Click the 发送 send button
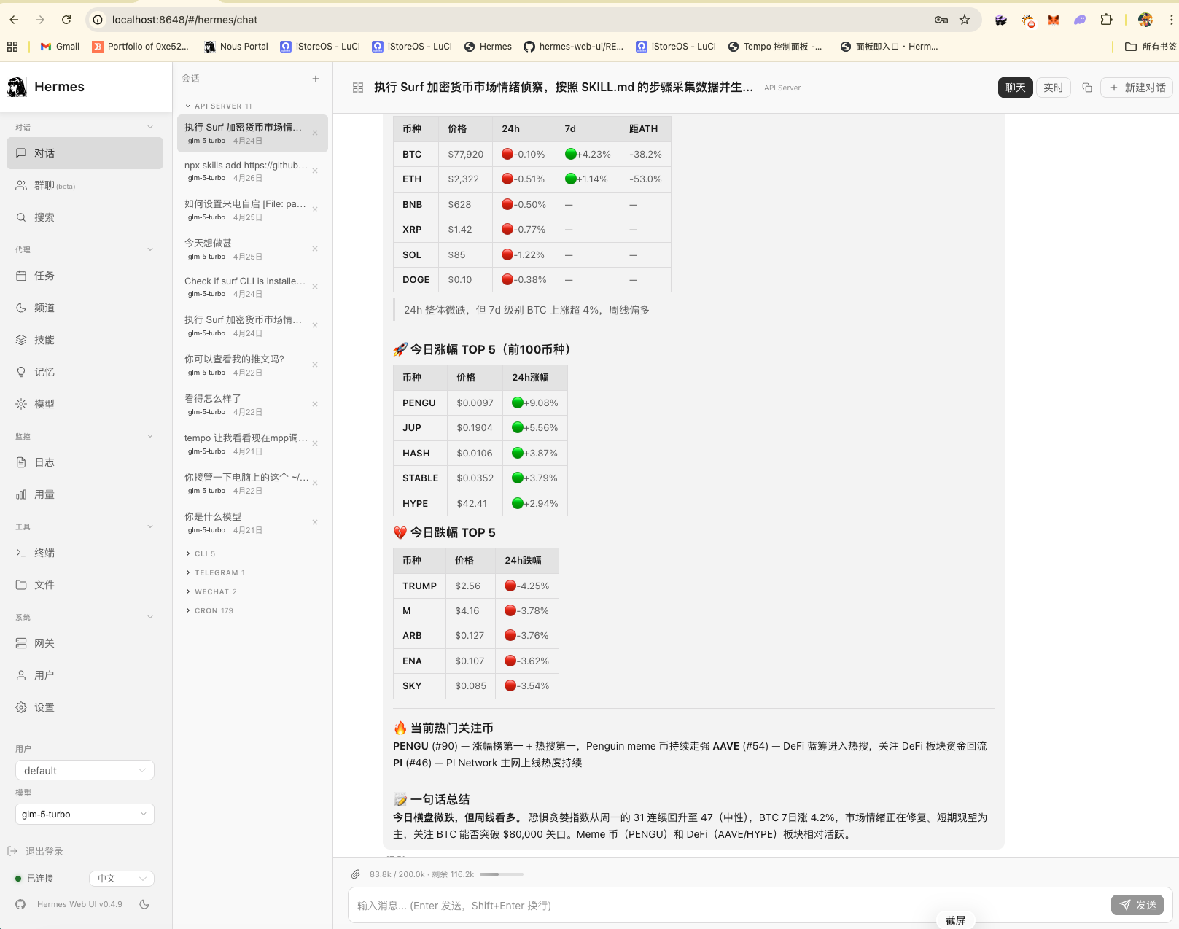This screenshot has width=1179, height=929. [x=1137, y=905]
